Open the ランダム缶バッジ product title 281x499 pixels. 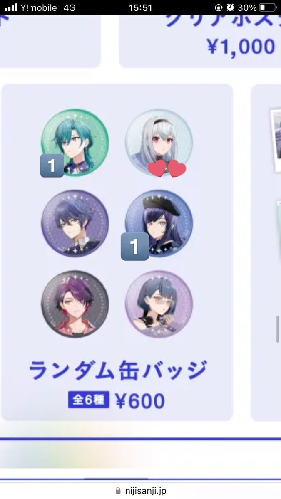point(118,371)
